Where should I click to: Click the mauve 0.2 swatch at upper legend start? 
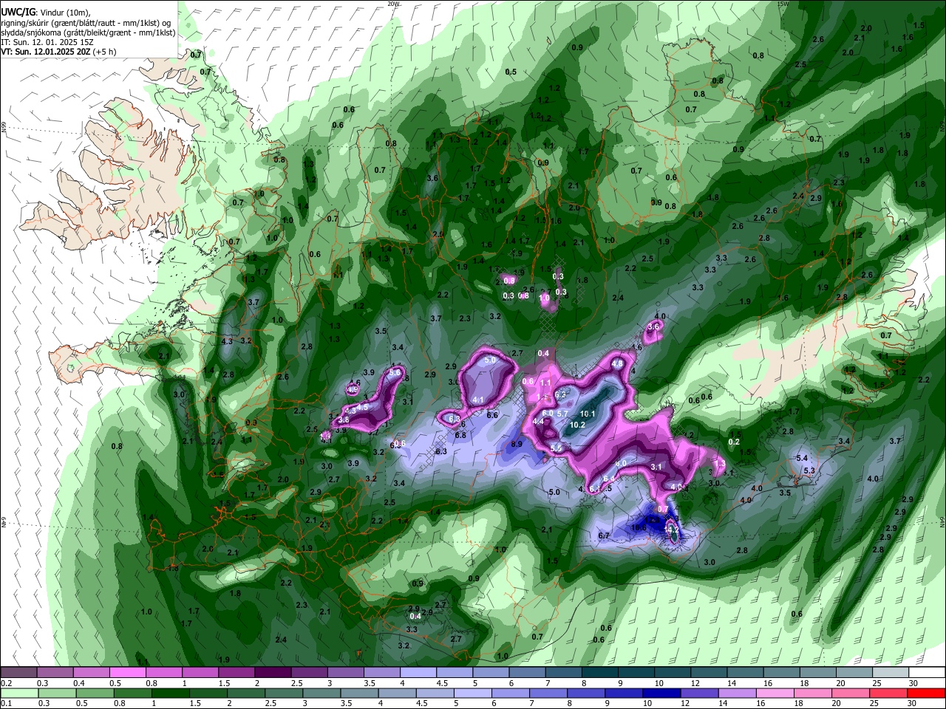click(18, 672)
